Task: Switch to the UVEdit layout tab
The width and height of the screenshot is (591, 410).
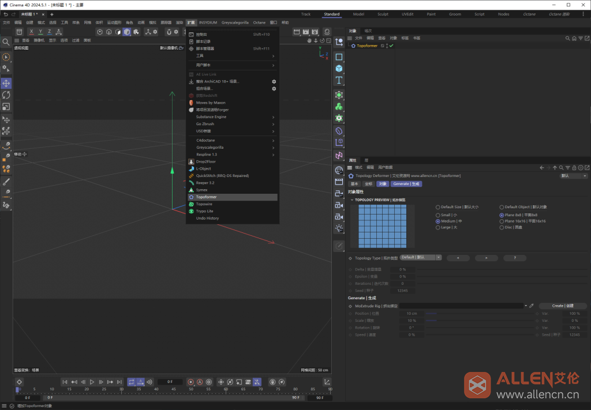Action: click(407, 14)
